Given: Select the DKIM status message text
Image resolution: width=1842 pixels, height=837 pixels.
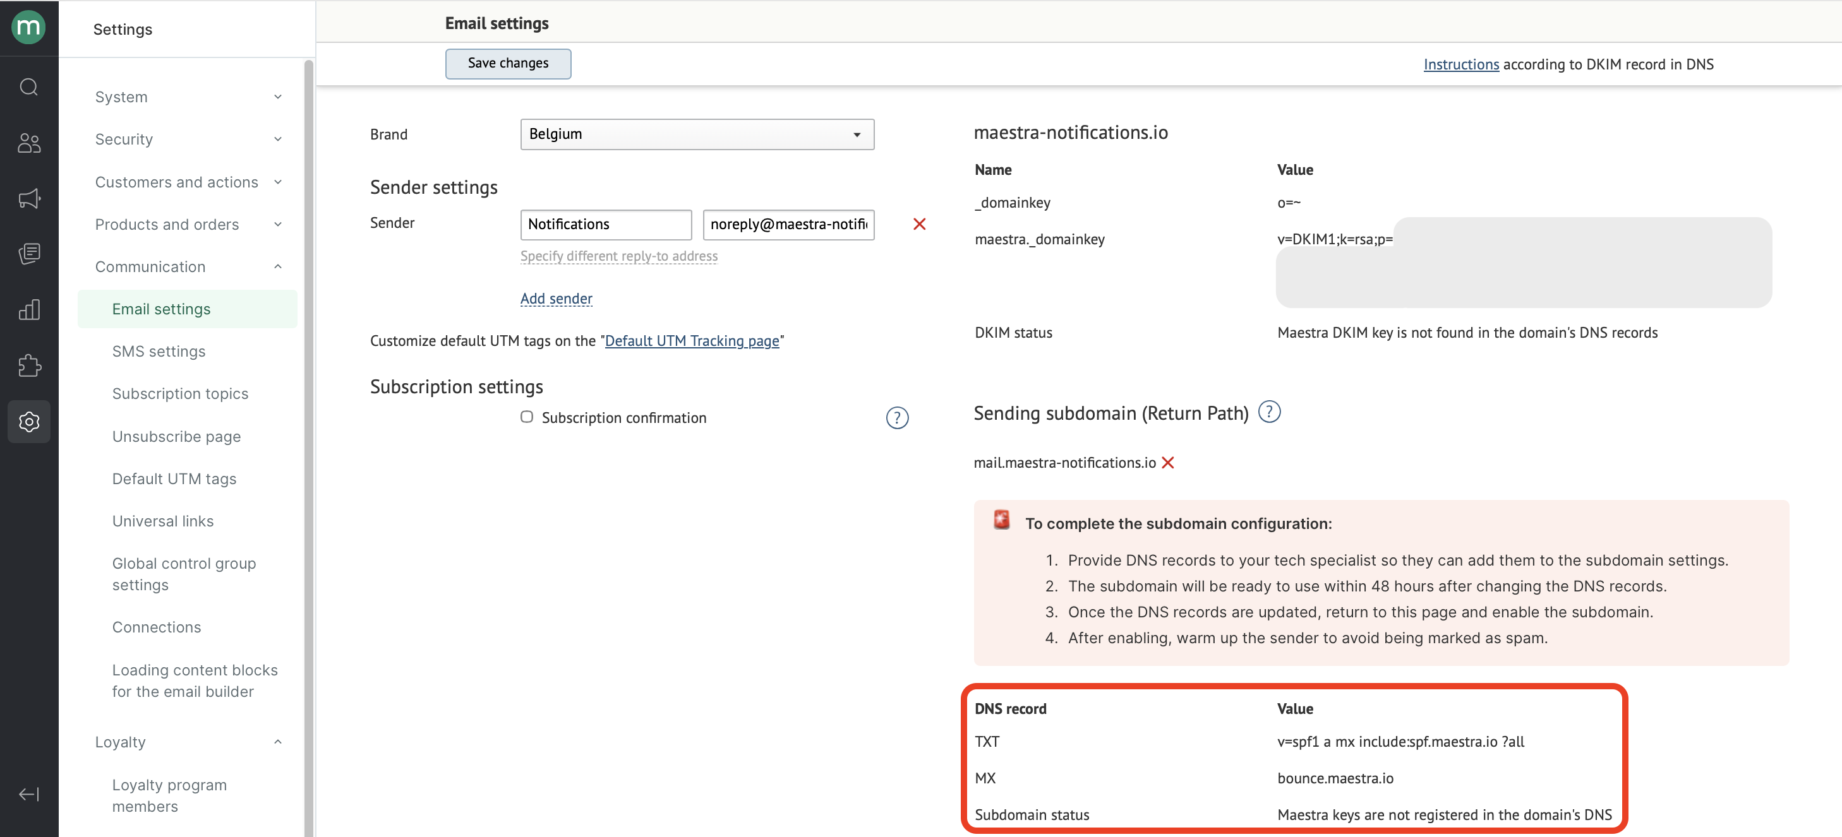Looking at the screenshot, I should 1467,333.
